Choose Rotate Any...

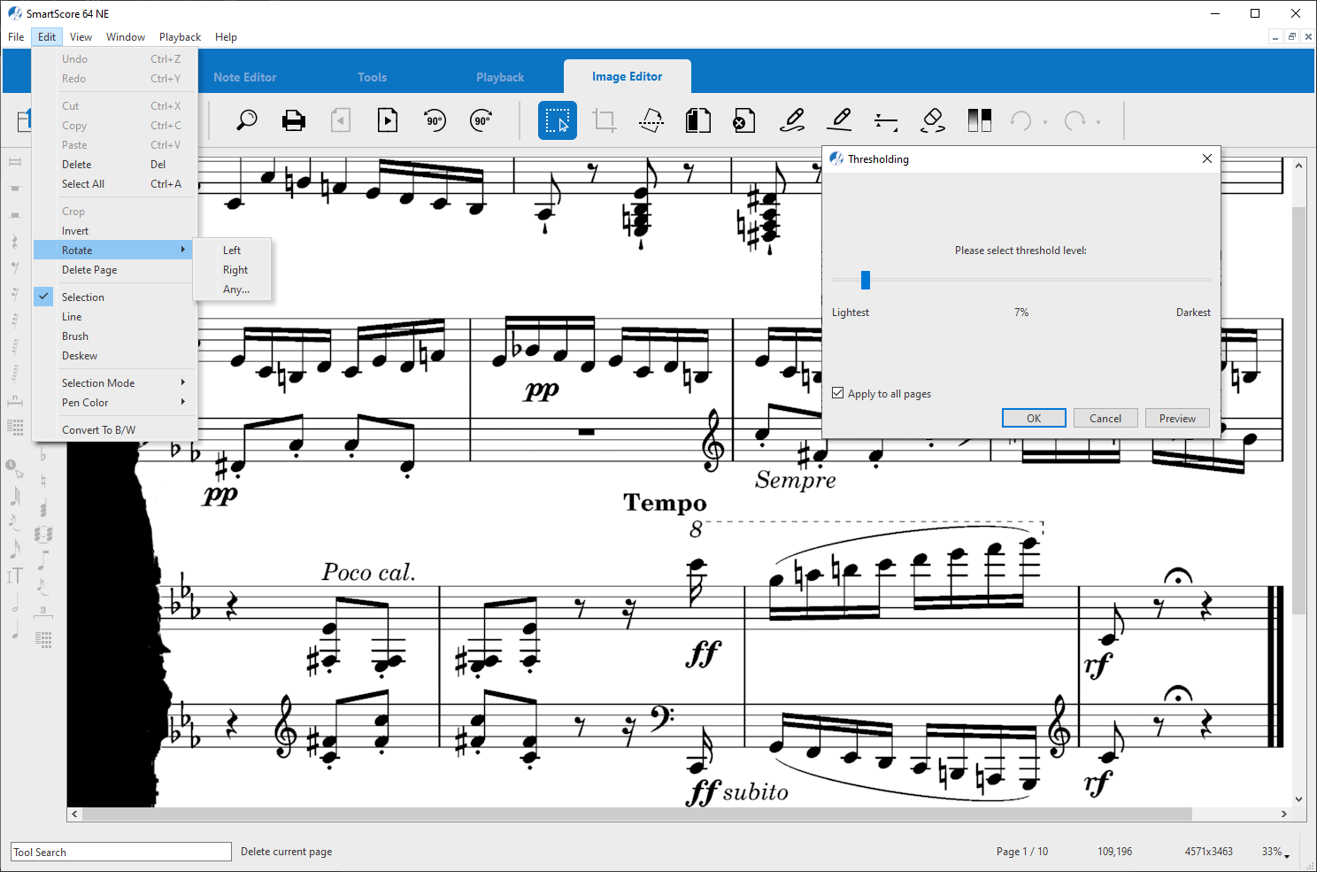click(x=233, y=289)
